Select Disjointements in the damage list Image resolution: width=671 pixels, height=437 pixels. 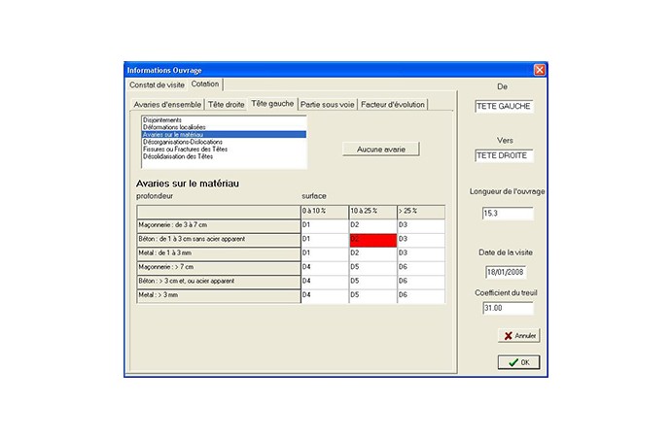(x=161, y=119)
